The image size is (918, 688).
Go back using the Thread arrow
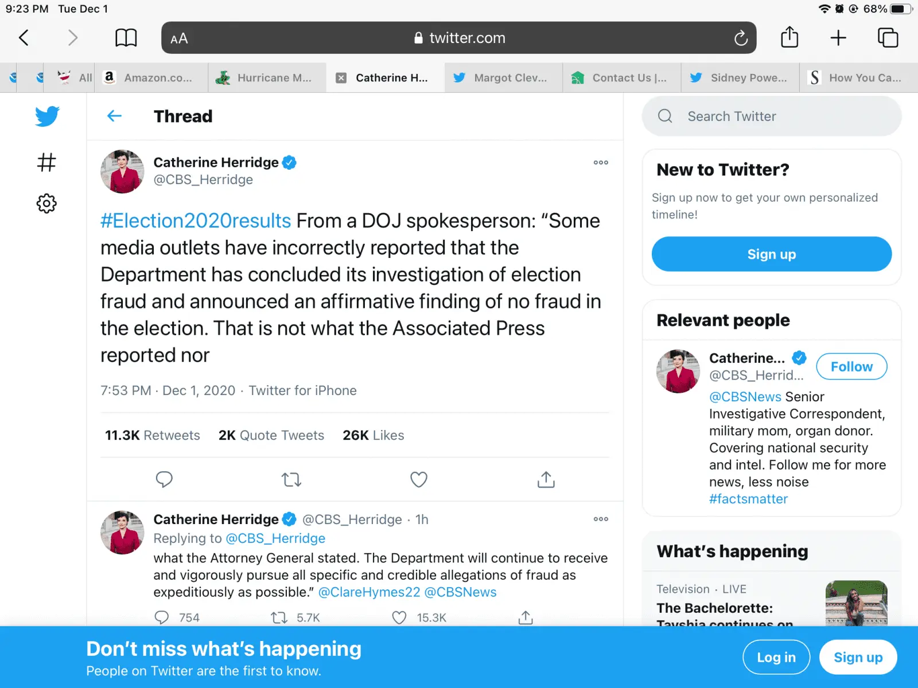(115, 116)
